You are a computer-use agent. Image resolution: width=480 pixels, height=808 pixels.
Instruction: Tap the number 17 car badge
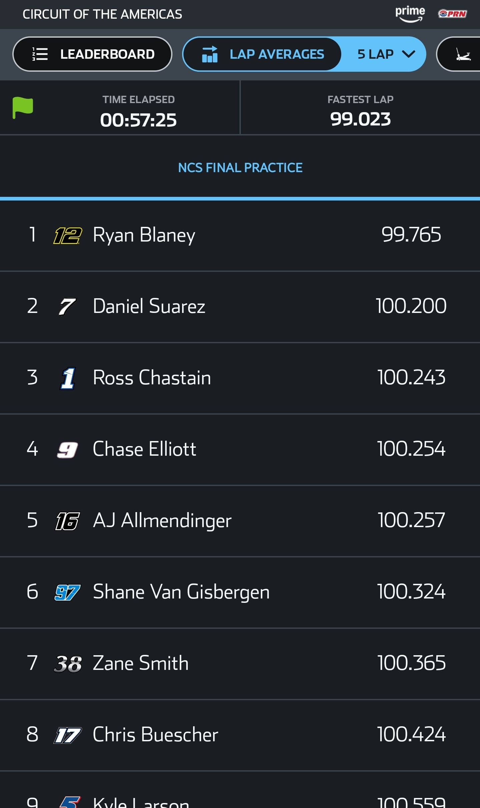coord(68,735)
